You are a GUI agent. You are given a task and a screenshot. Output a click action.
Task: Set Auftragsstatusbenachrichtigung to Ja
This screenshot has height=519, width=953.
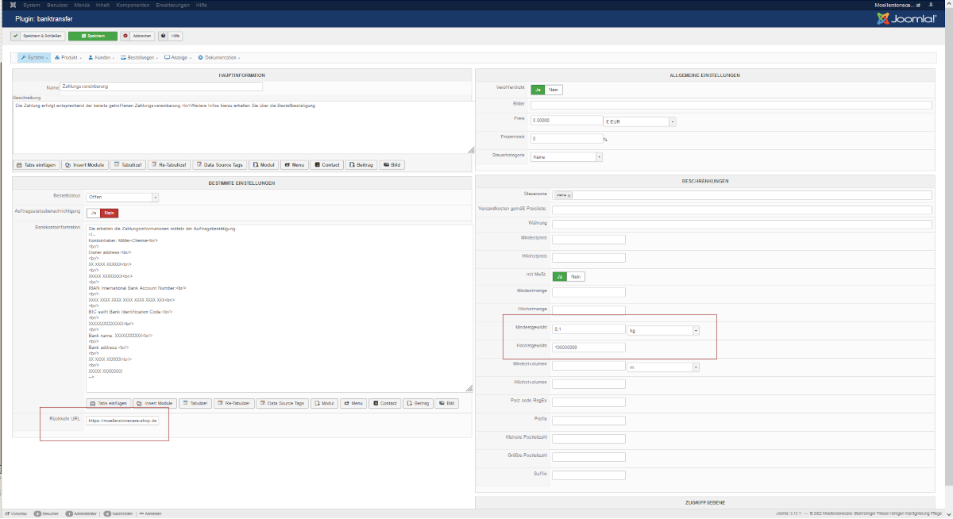94,213
